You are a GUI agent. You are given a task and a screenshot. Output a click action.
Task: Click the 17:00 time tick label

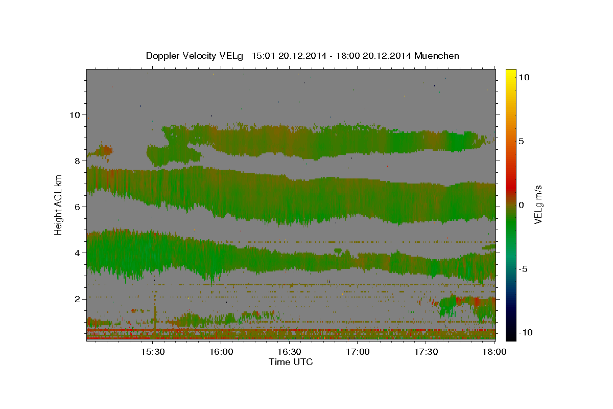[358, 352]
